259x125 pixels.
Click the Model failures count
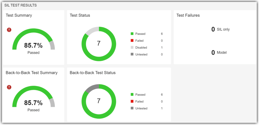pyautogui.click(x=213, y=53)
